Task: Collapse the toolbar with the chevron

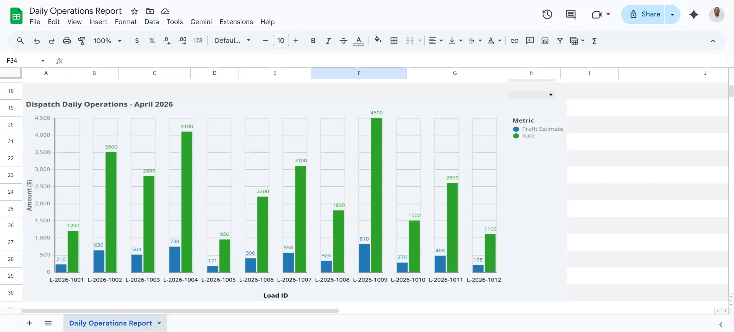Action: [x=713, y=41]
